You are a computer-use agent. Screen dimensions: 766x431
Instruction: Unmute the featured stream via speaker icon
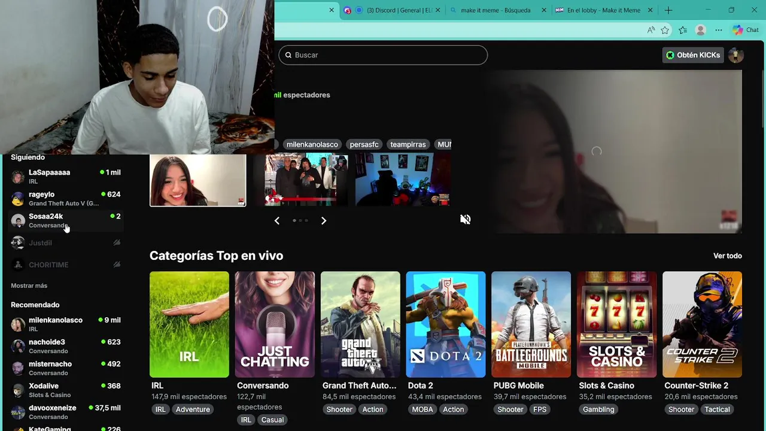point(465,220)
